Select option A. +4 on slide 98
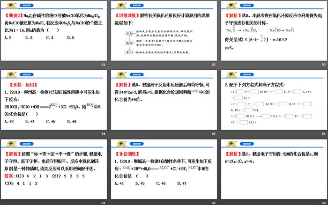328x205 pixels. 119,183
